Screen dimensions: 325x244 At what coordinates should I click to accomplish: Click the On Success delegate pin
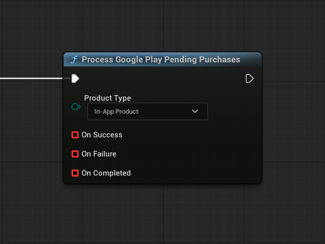pyautogui.click(x=75, y=135)
